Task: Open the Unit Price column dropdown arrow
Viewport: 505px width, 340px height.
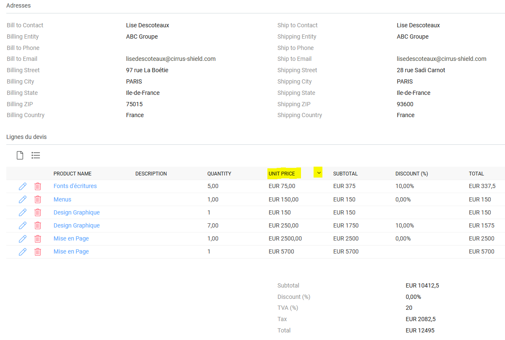Action: click(319, 173)
